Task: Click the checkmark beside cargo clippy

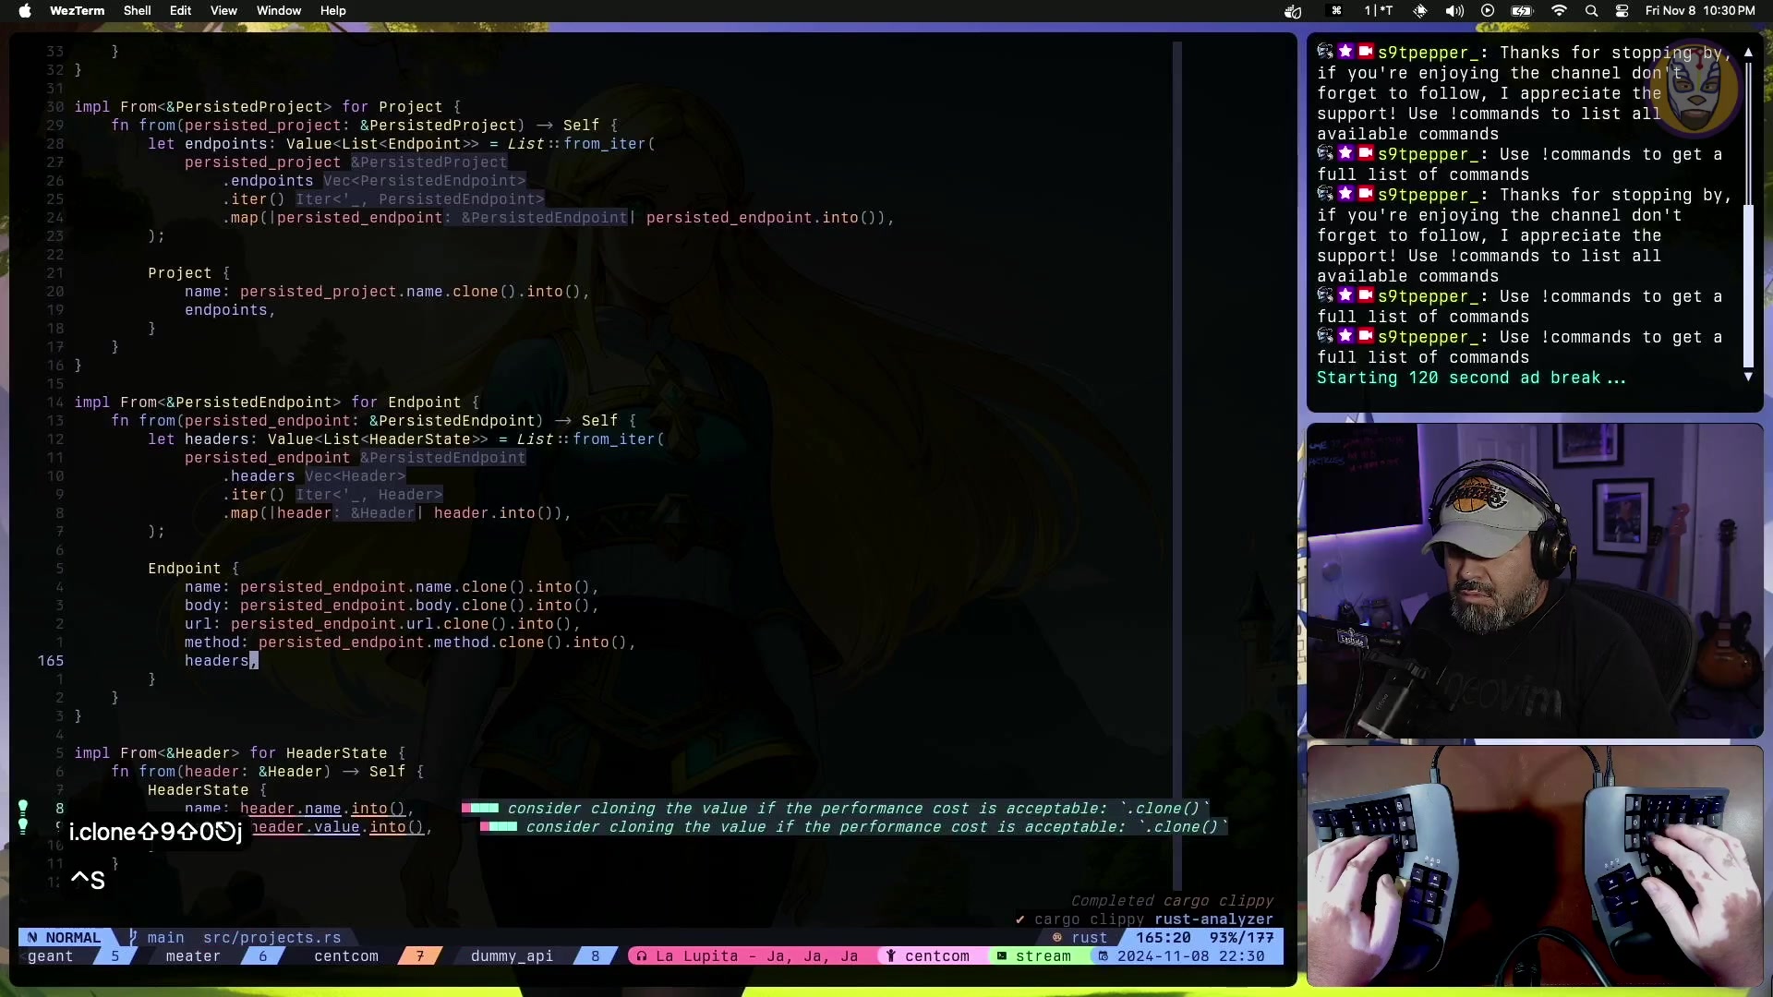Action: point(1020,919)
